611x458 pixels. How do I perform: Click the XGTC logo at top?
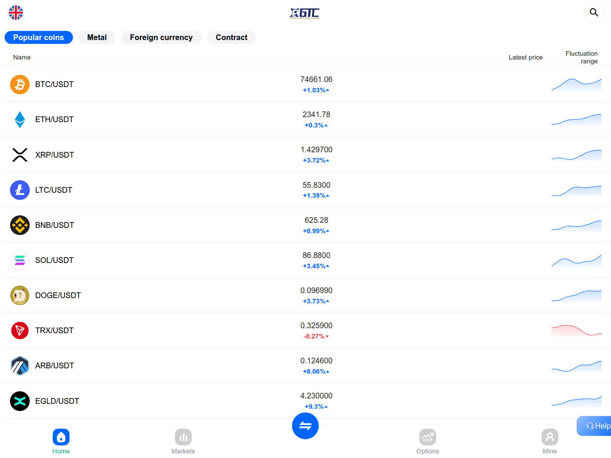coord(304,13)
